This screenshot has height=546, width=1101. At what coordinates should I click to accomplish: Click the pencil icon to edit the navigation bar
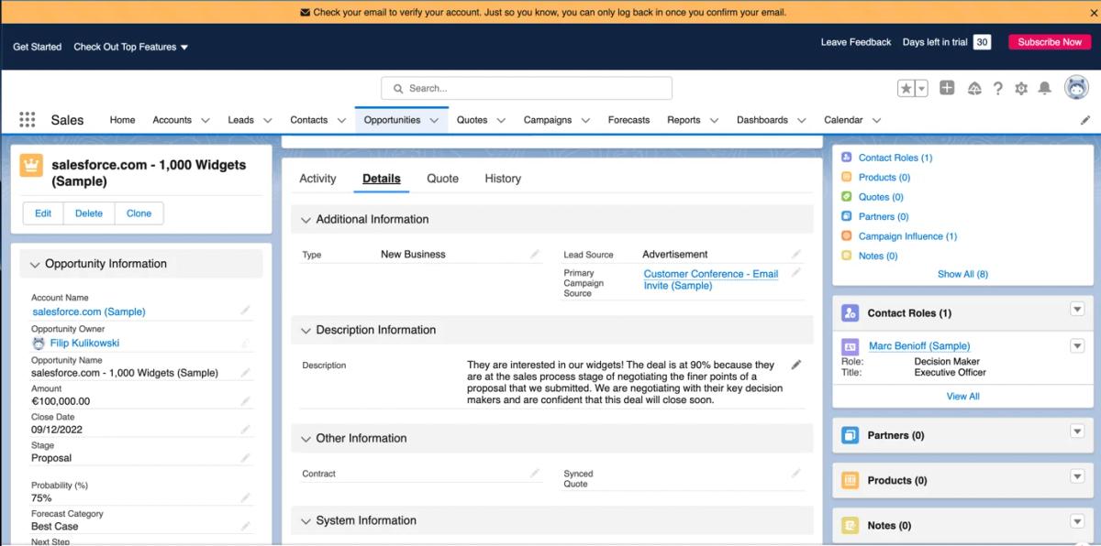tap(1085, 120)
